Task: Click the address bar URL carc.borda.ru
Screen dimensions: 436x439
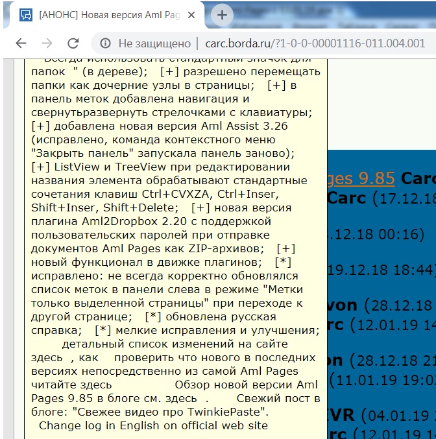Action: click(x=315, y=43)
